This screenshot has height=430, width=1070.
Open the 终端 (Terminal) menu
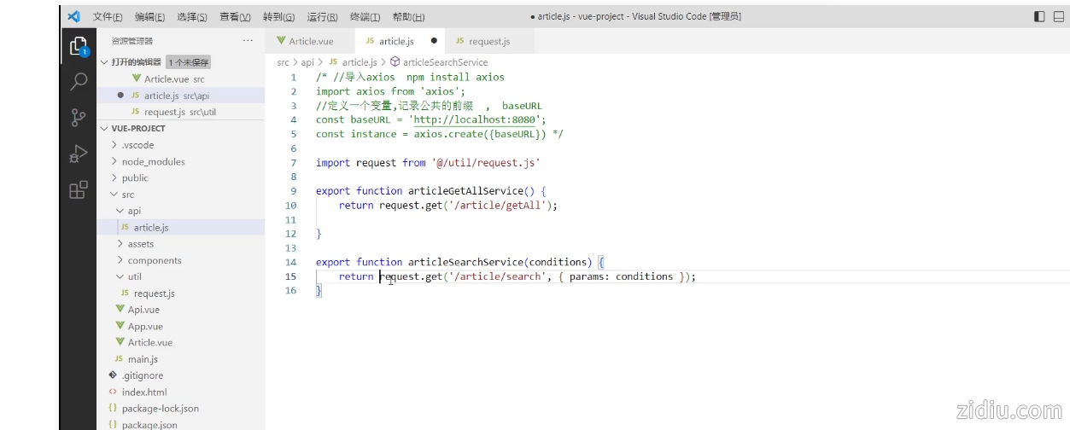365,17
